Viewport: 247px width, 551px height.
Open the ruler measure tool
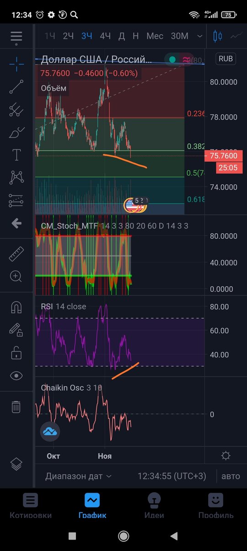(16, 253)
